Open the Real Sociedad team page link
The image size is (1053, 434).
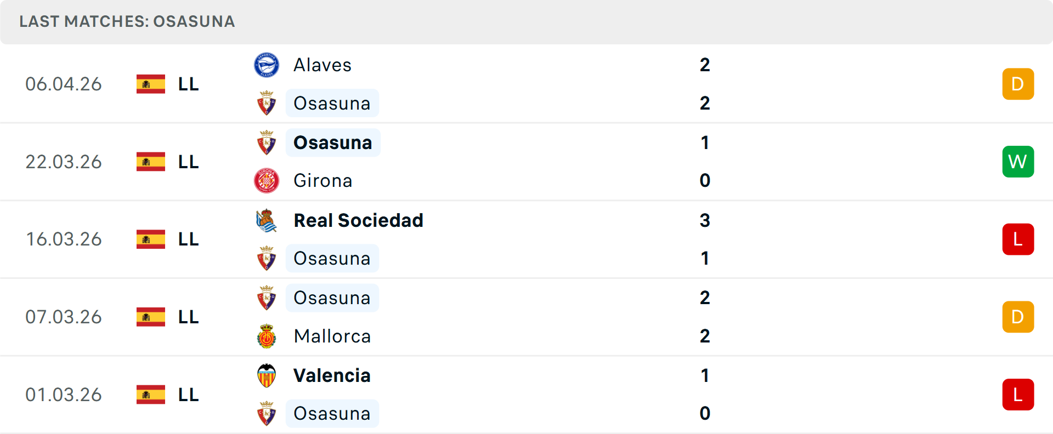tap(359, 220)
